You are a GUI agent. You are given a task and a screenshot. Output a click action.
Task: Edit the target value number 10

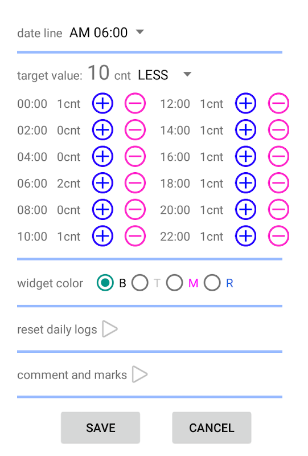98,73
